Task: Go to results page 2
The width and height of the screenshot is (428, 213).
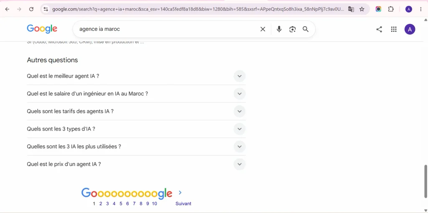Action: [x=101, y=203]
